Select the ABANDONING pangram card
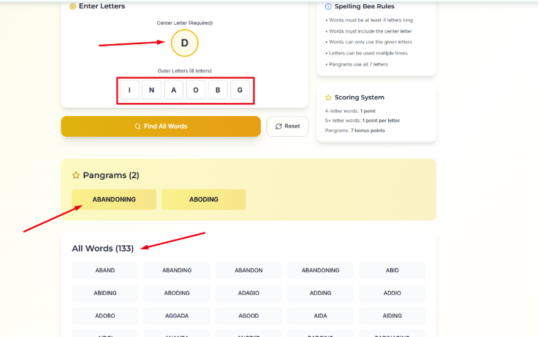Screen dimensions: 539x337 (x=114, y=200)
